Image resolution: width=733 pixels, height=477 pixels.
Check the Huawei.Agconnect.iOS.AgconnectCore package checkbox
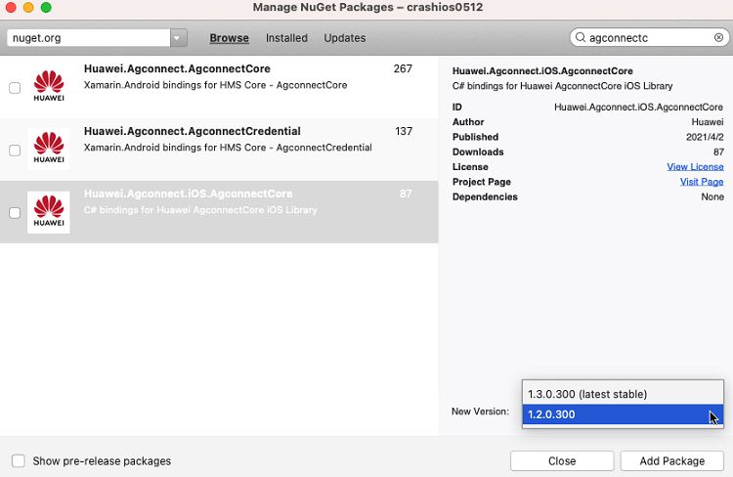pos(15,213)
